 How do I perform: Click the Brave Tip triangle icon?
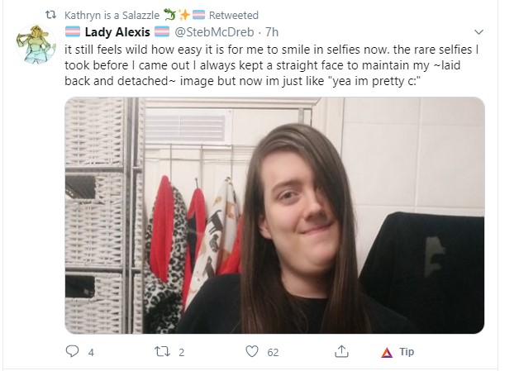tap(387, 353)
